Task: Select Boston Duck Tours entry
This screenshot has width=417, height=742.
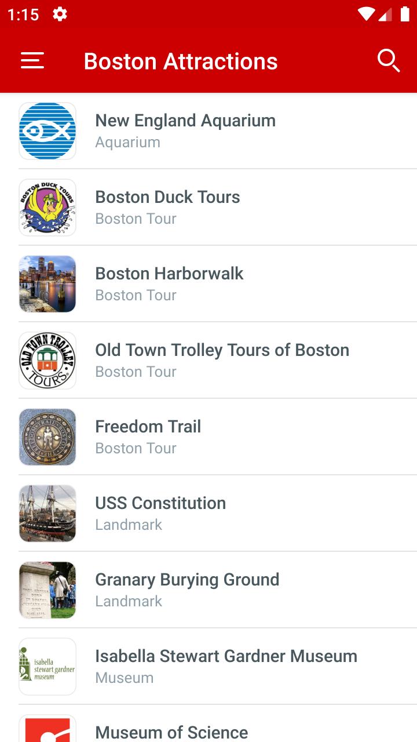Action: (x=209, y=208)
